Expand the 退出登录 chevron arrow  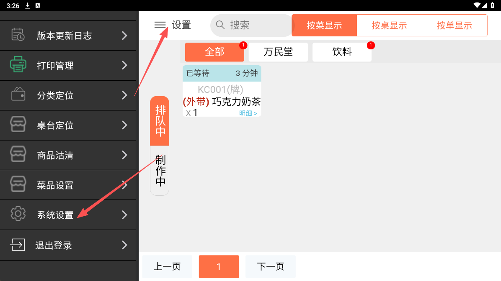(x=124, y=245)
